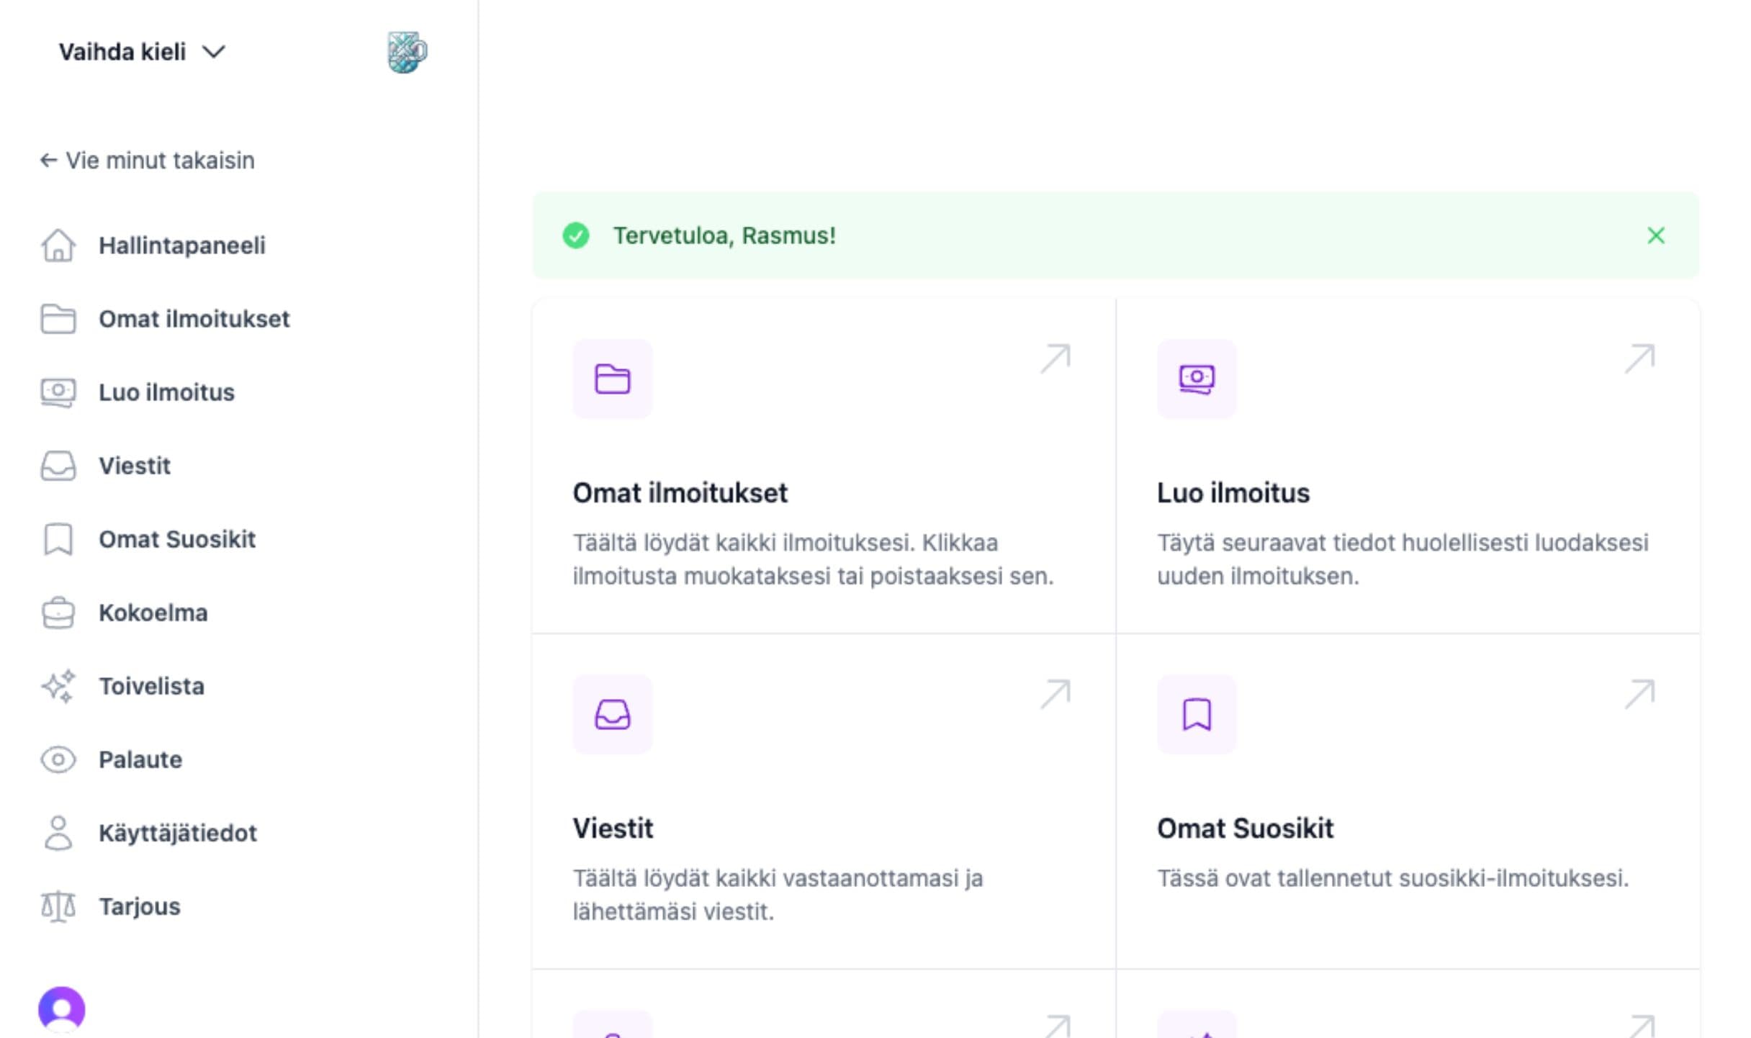The image size is (1751, 1038).
Task: Go to Käyttäjätiedot in the sidebar
Action: tap(177, 833)
